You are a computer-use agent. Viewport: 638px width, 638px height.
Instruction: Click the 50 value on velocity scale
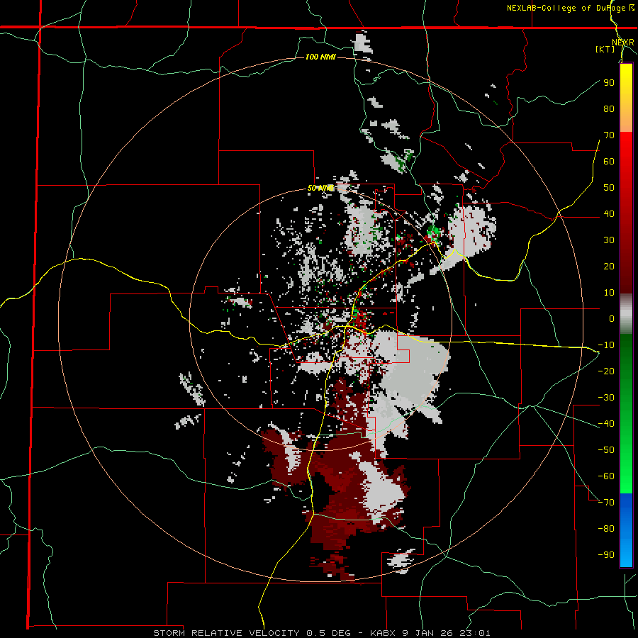[x=609, y=188]
